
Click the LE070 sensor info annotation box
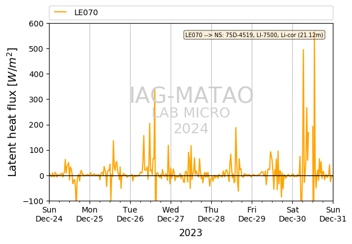(254, 35)
